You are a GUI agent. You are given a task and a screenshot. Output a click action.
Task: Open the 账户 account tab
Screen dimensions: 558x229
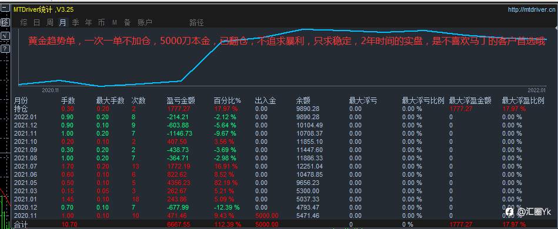coord(145,23)
